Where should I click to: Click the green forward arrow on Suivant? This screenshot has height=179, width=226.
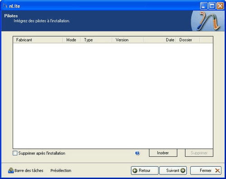(x=183, y=170)
